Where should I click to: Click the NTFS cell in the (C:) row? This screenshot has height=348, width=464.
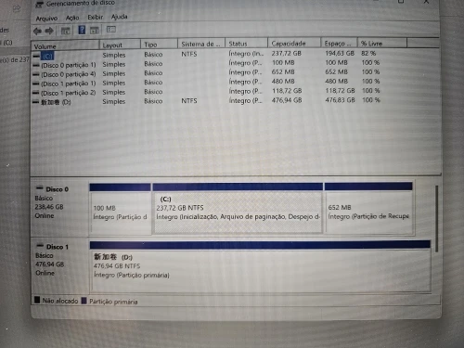pyautogui.click(x=189, y=54)
